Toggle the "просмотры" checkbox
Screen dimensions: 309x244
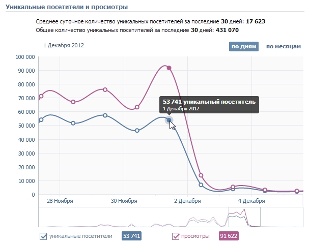[x=176, y=236]
